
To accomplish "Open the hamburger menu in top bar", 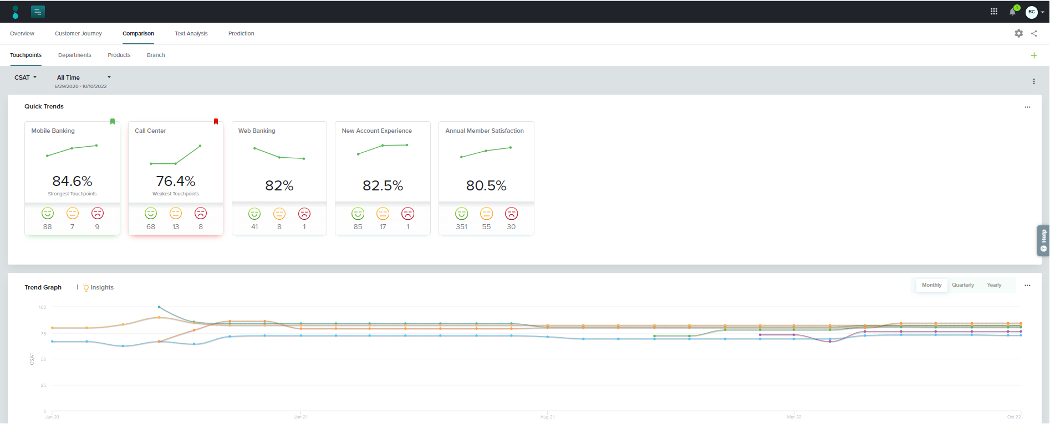I will tap(38, 12).
